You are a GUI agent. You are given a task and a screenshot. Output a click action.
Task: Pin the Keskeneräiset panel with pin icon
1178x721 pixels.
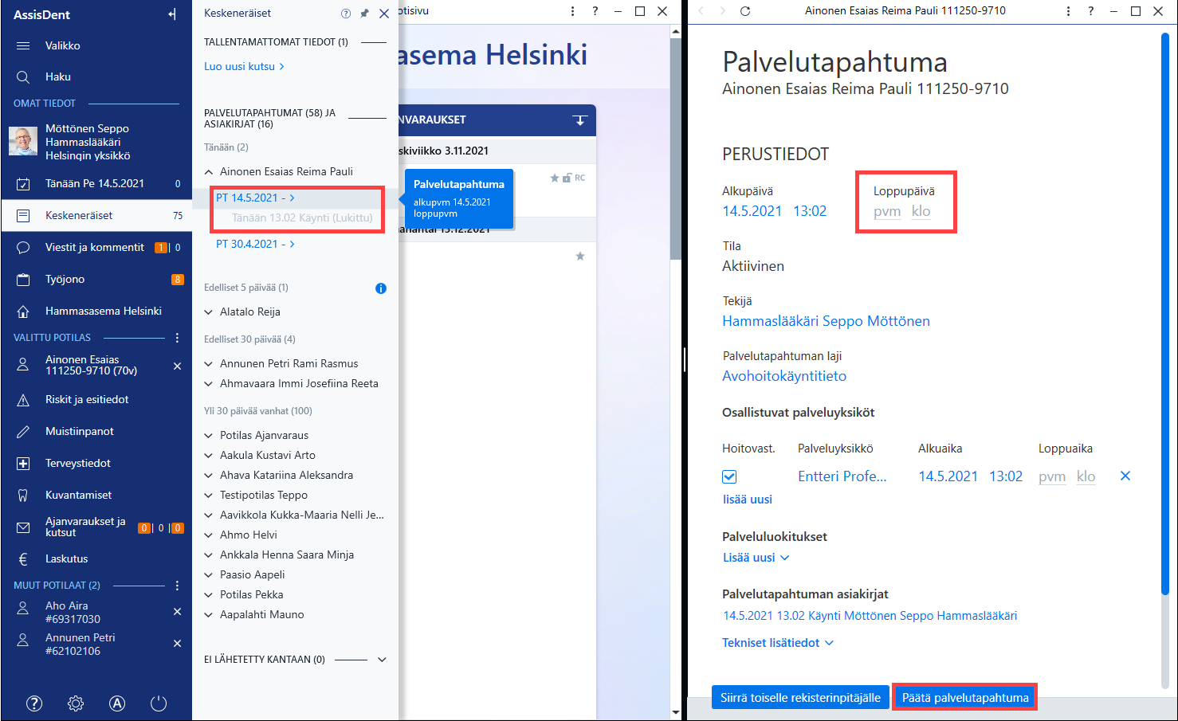365,14
